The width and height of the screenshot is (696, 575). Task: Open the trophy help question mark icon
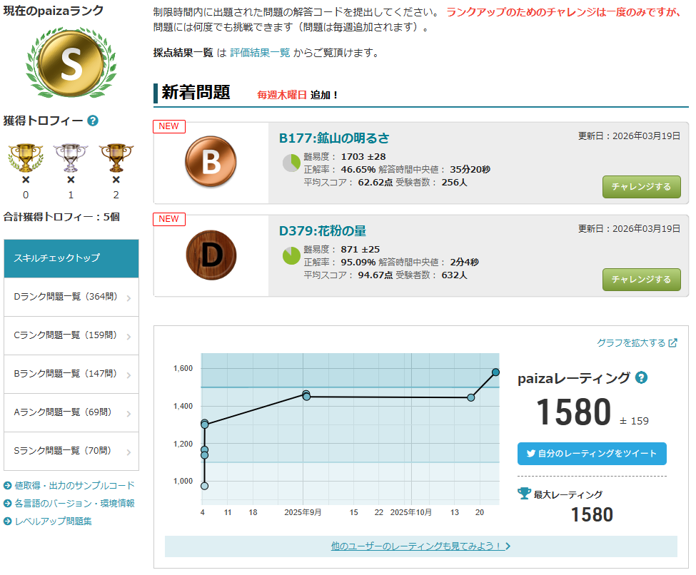[x=93, y=121]
